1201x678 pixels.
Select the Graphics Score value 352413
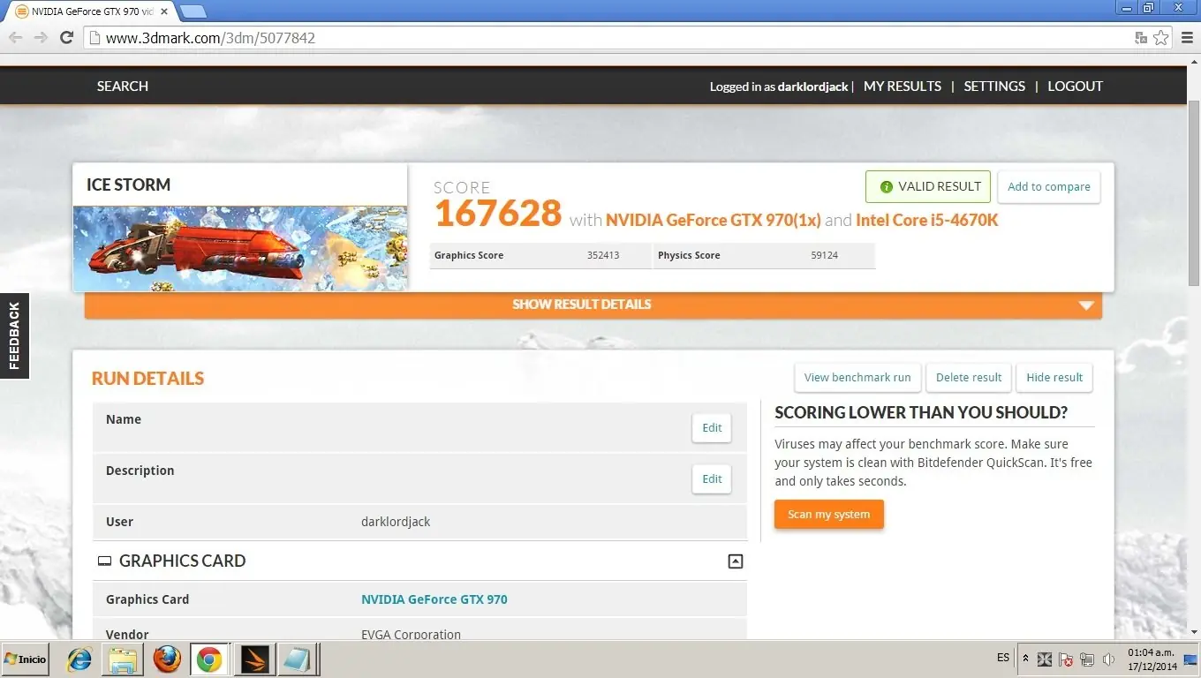click(603, 256)
